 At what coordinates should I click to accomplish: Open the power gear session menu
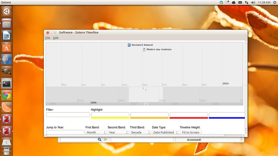pos(275,2)
